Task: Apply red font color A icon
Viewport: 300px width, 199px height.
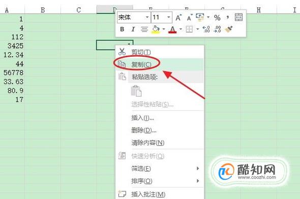Action: pos(172,29)
